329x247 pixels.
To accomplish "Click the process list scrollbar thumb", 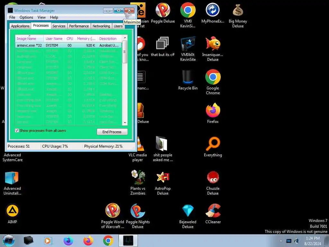I will pos(125,52).
